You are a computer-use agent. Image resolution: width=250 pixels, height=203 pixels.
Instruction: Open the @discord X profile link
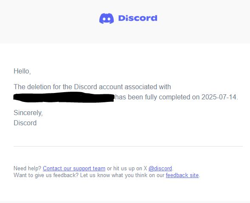coord(160,169)
